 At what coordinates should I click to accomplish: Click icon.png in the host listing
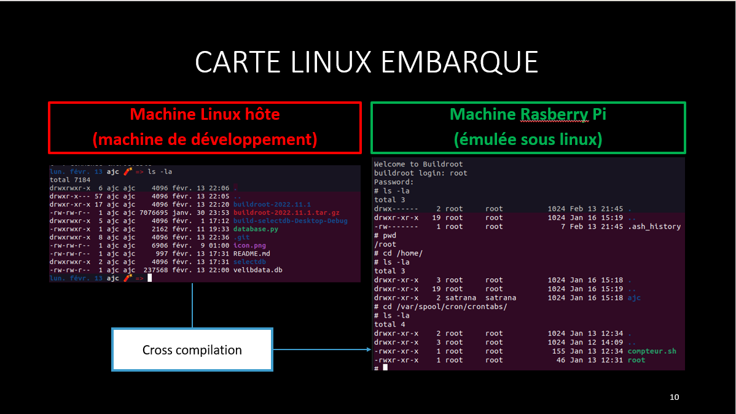click(251, 246)
